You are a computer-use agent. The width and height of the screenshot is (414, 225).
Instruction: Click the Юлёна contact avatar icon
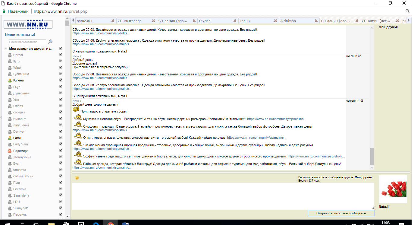(10, 81)
